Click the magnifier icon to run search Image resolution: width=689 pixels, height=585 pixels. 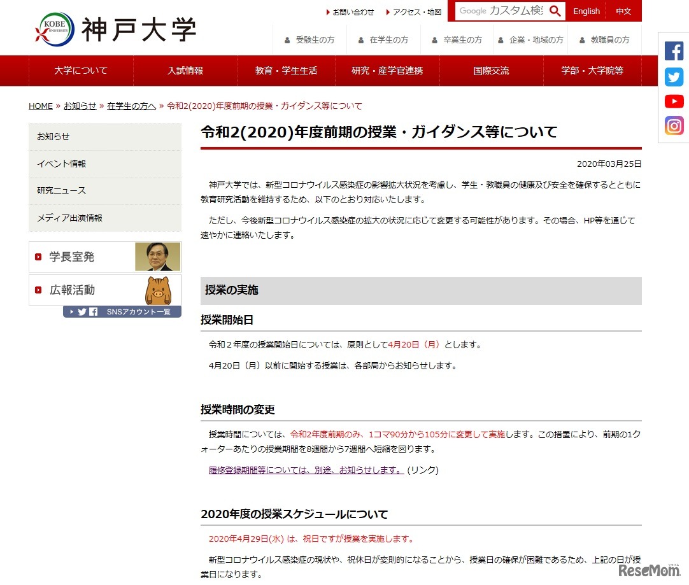click(x=555, y=11)
